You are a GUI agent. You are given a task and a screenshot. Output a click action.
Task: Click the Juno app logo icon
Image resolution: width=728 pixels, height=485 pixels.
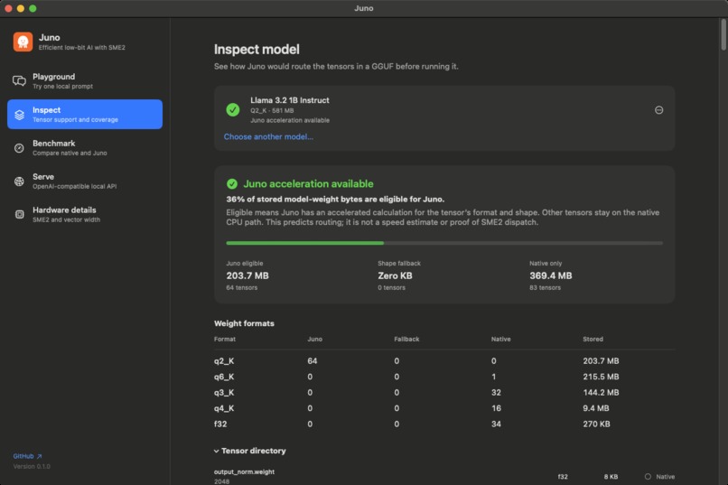(23, 42)
